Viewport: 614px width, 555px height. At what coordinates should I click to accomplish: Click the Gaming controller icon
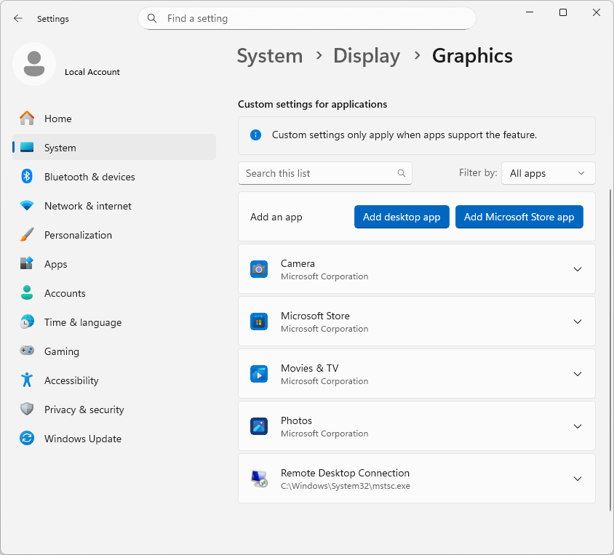pyautogui.click(x=27, y=351)
